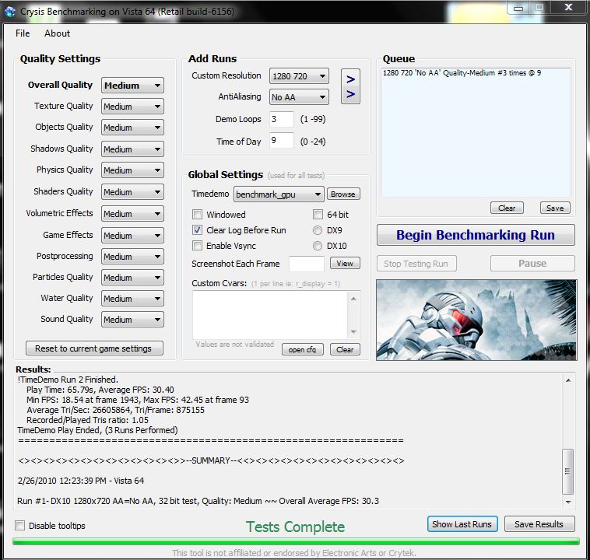Click View next to Screenshot field

pos(345,263)
